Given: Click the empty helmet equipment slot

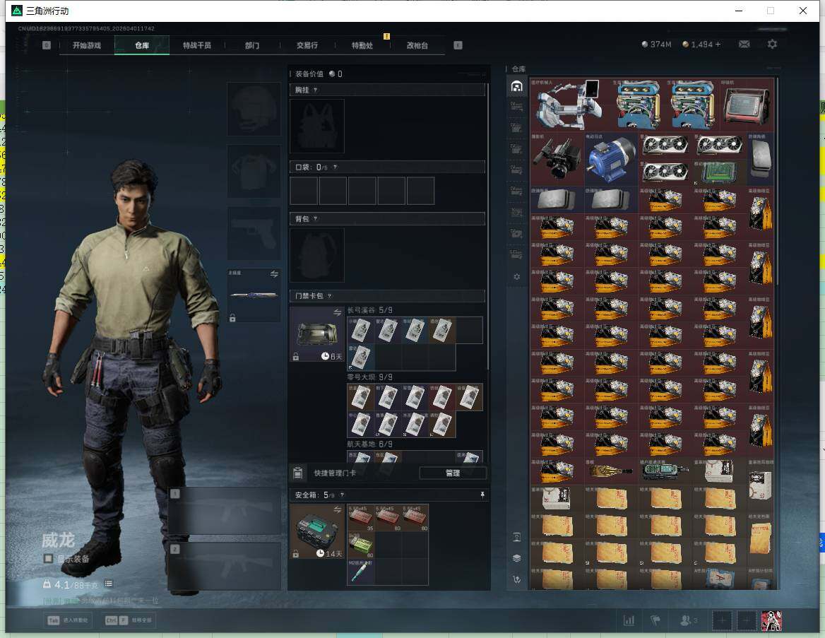Looking at the screenshot, I should point(254,110).
